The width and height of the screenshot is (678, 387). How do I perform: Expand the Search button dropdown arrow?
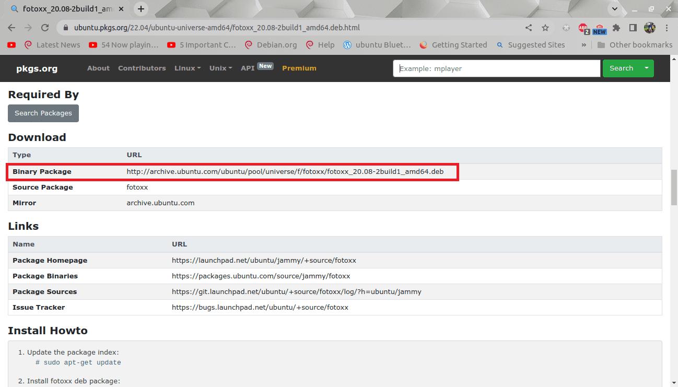click(x=646, y=68)
